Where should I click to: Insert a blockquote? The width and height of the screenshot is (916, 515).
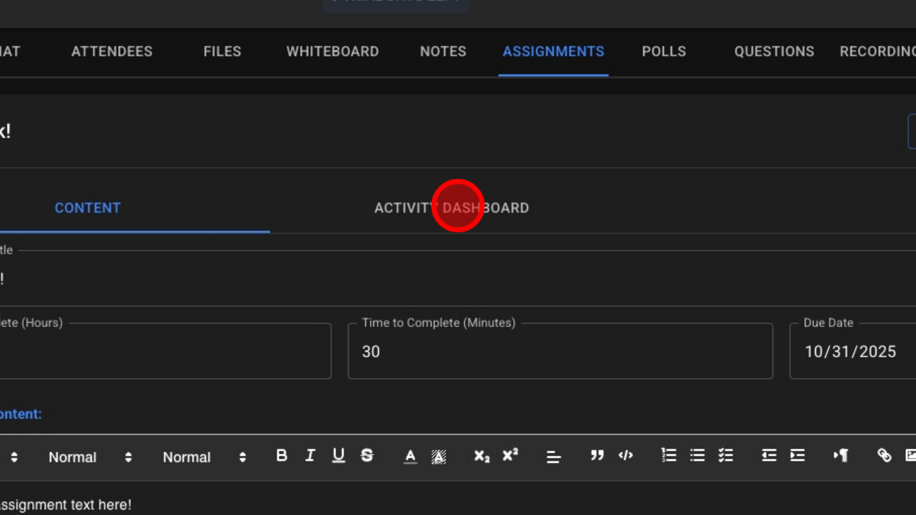pyautogui.click(x=597, y=456)
